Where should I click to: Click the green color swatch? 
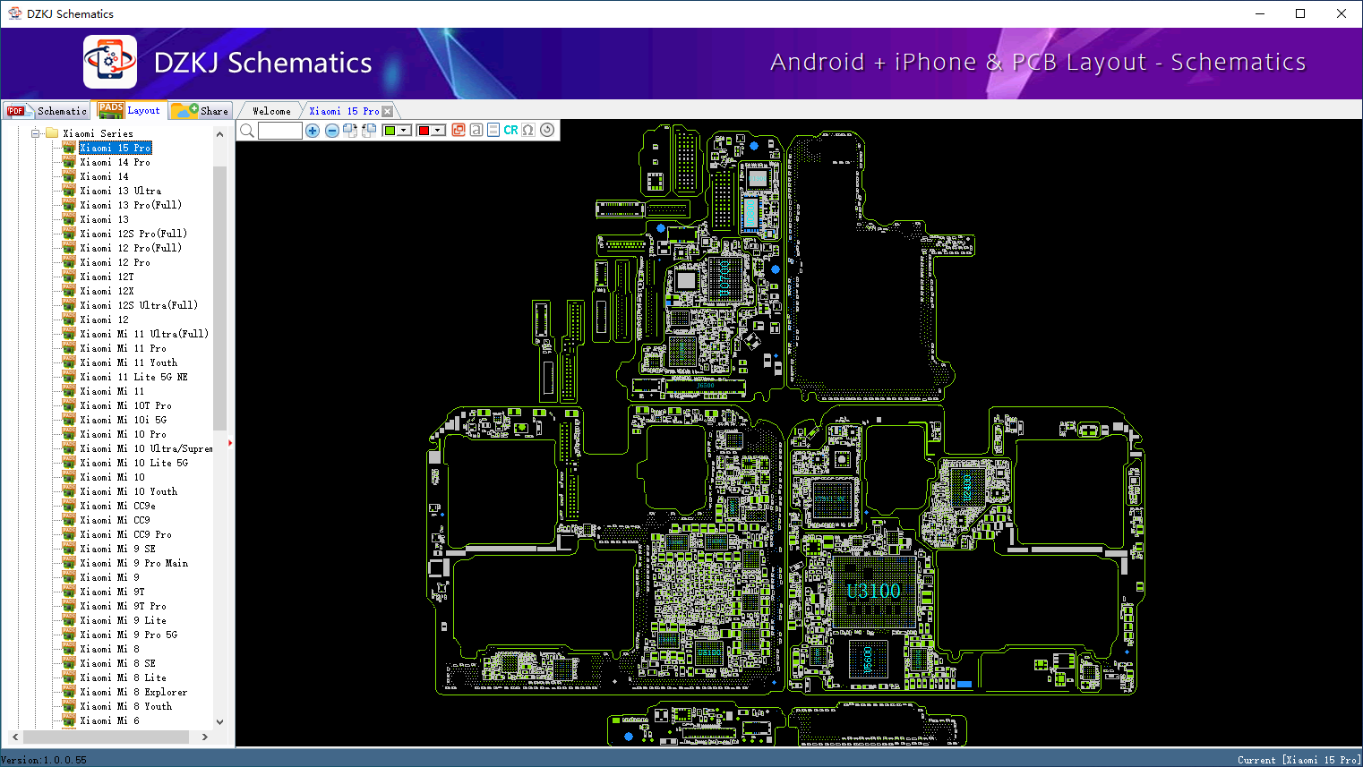[x=390, y=131]
